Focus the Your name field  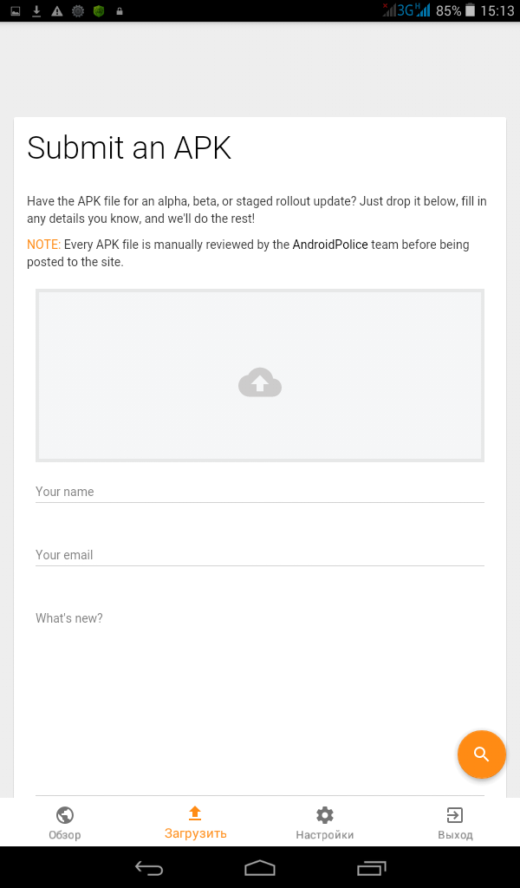260,492
